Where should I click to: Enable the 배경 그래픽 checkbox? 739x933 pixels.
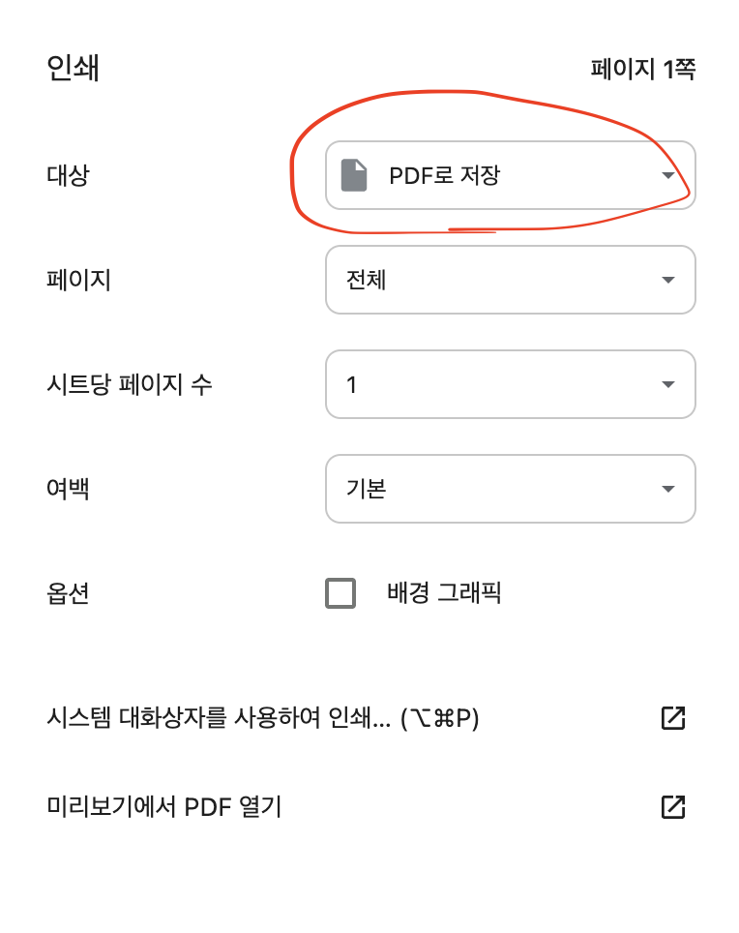tap(340, 593)
